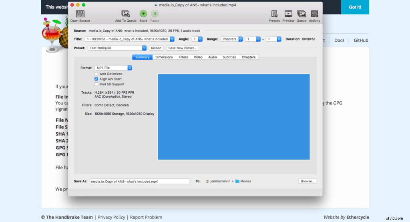Show the Queue icon in toolbar
The image size is (410, 222).
(301, 14)
